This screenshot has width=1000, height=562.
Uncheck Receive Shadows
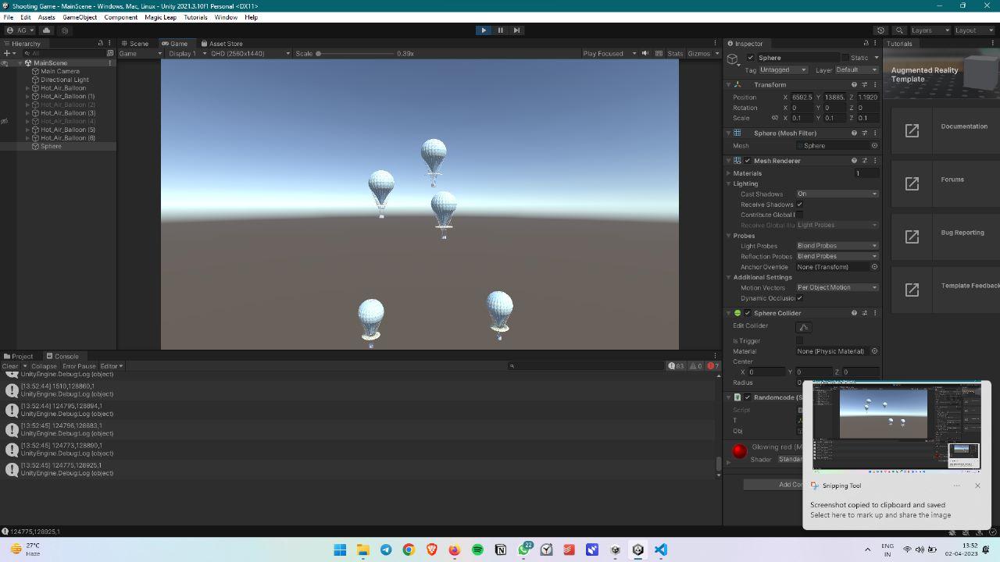(x=799, y=205)
